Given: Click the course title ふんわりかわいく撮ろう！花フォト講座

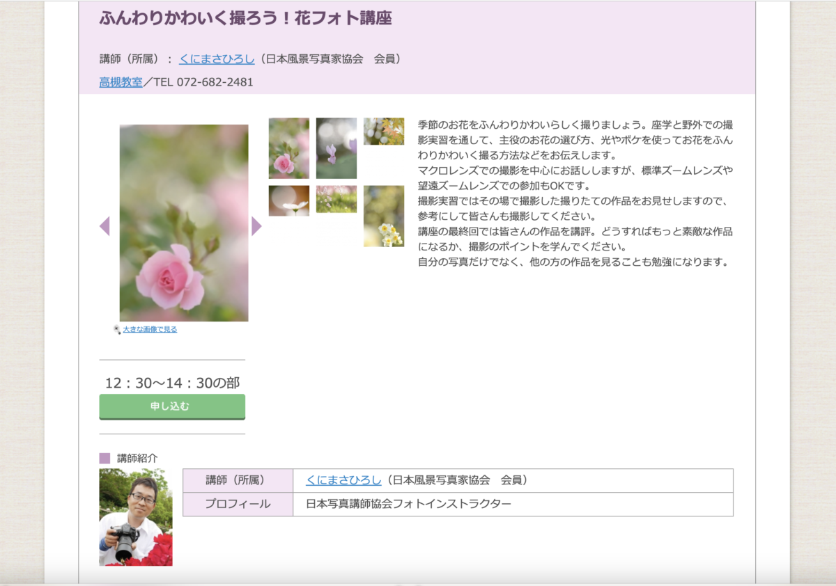Looking at the screenshot, I should tap(245, 19).
